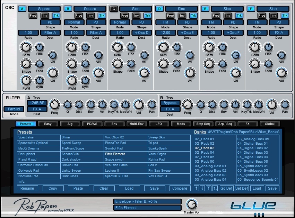Click the Compare button under presets

tap(180, 188)
